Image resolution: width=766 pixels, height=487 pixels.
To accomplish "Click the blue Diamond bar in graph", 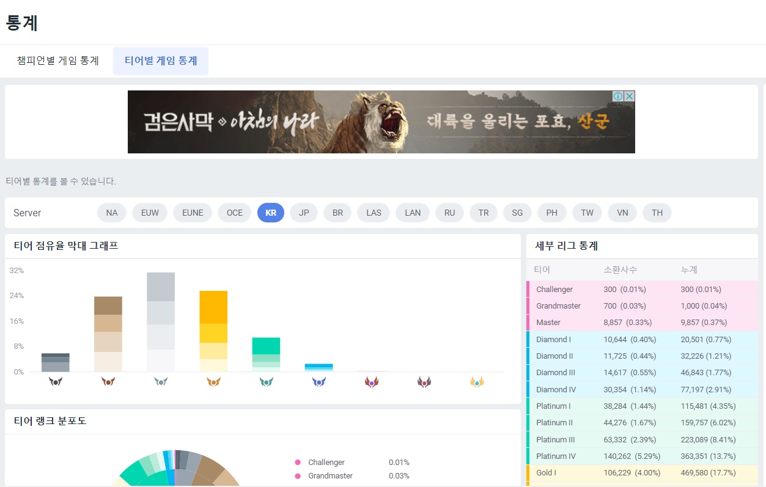I will [x=319, y=367].
